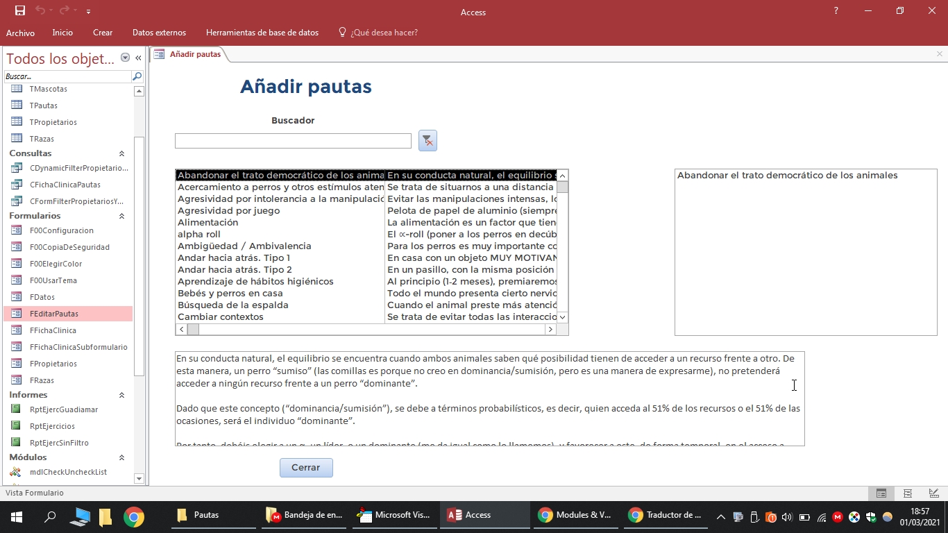Switch to the Crear ribbon tab
The width and height of the screenshot is (948, 533).
[x=103, y=33]
